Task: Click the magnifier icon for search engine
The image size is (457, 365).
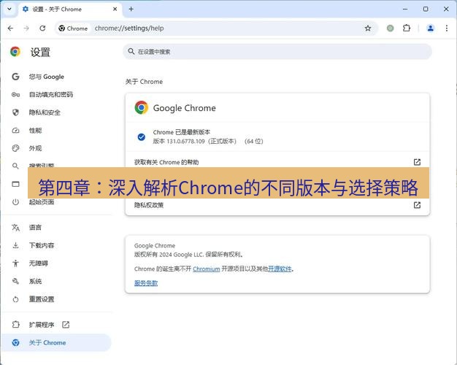Action: point(15,166)
